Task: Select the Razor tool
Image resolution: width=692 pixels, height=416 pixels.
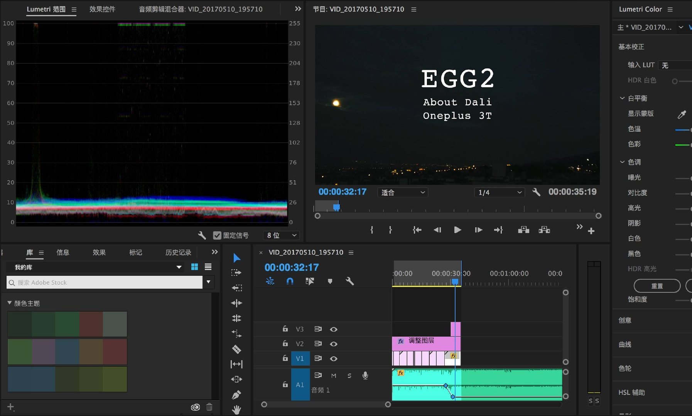Action: [236, 349]
